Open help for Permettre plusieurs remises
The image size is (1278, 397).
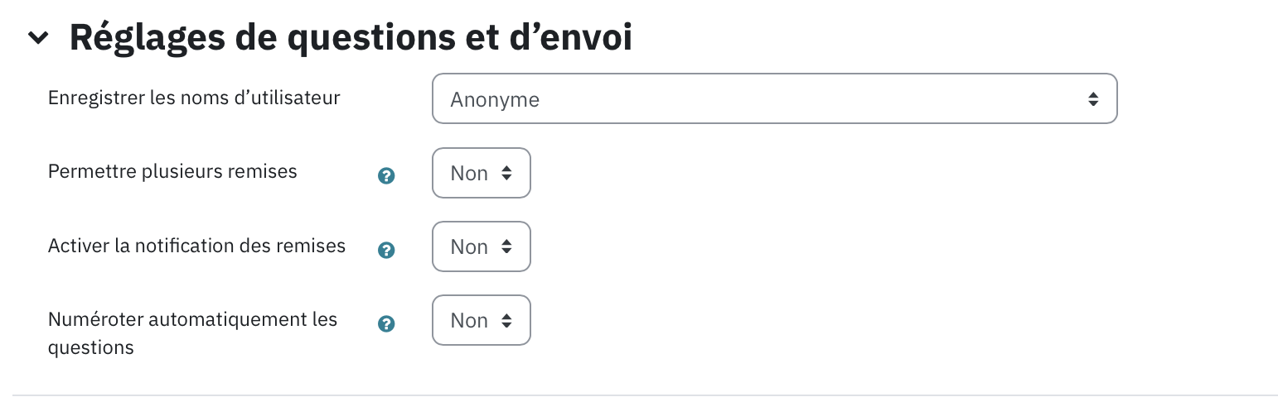(x=386, y=175)
